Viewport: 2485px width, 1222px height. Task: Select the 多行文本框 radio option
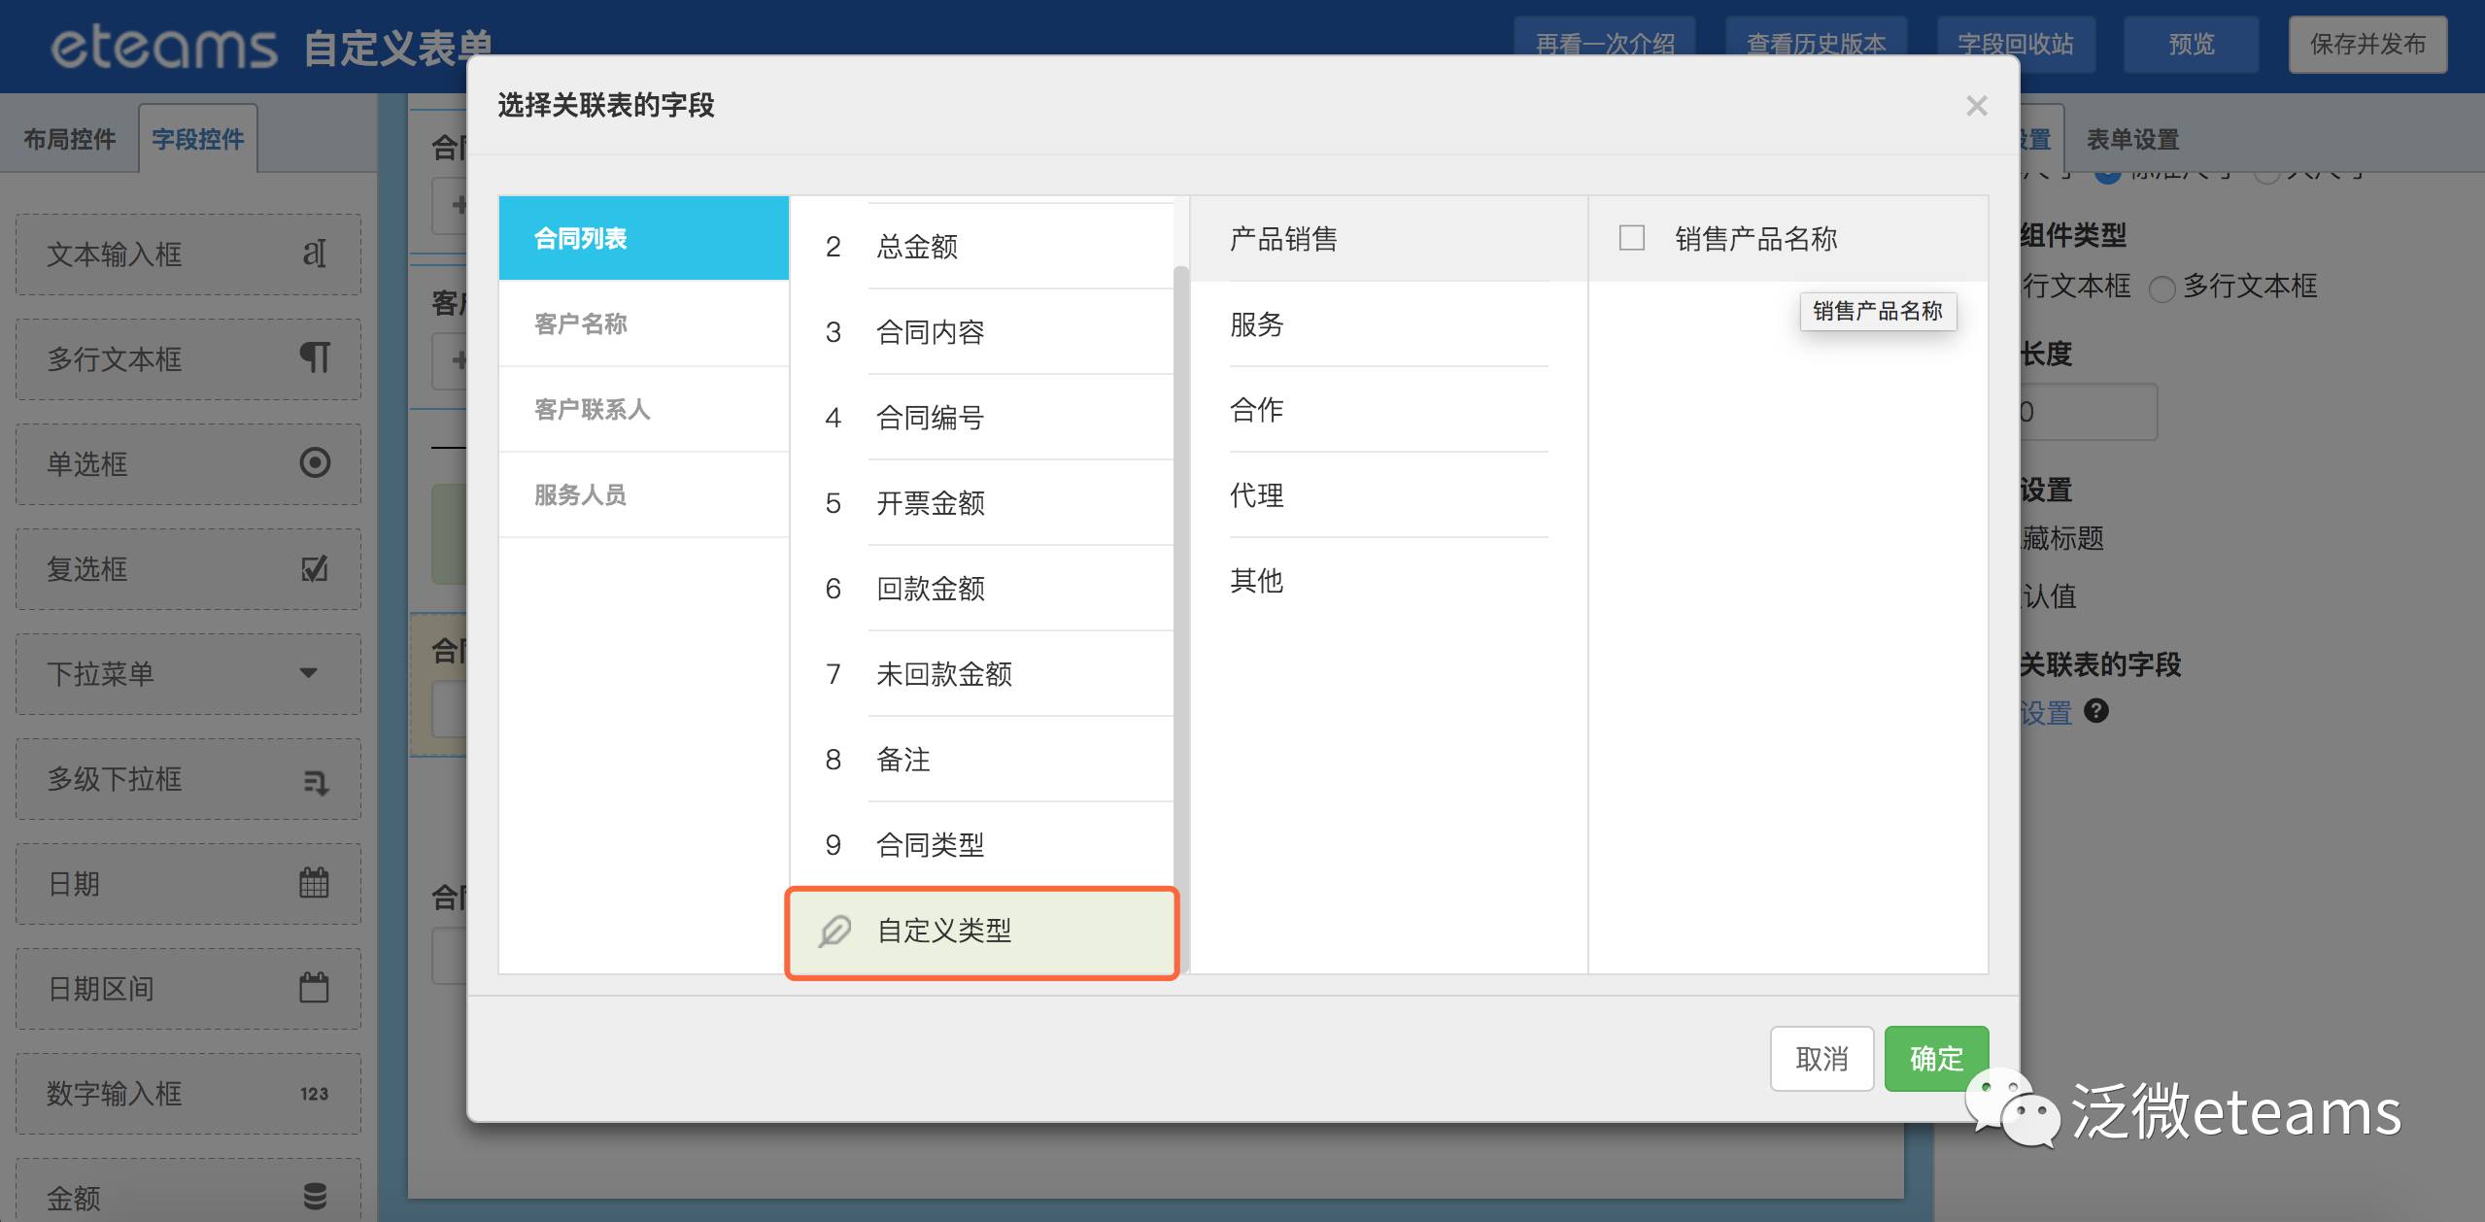point(2162,289)
